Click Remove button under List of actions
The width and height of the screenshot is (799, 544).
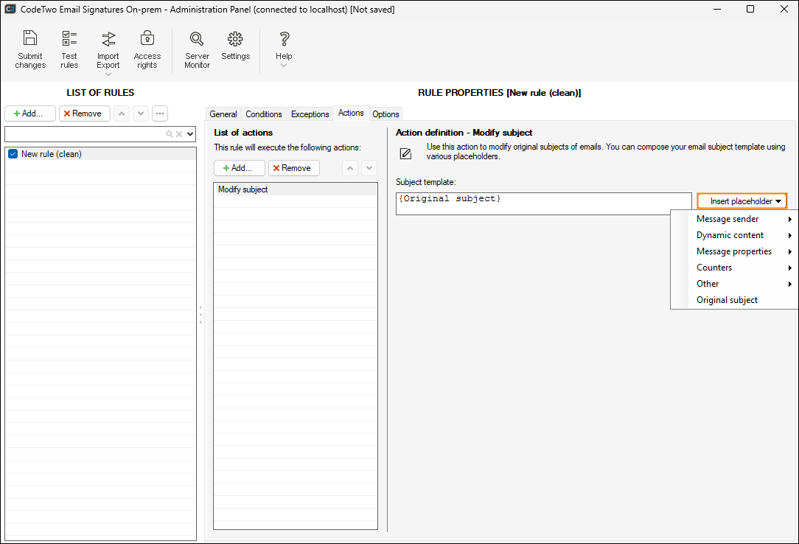pyautogui.click(x=293, y=168)
